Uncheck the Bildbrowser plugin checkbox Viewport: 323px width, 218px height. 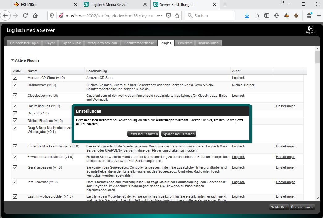click(x=15, y=85)
